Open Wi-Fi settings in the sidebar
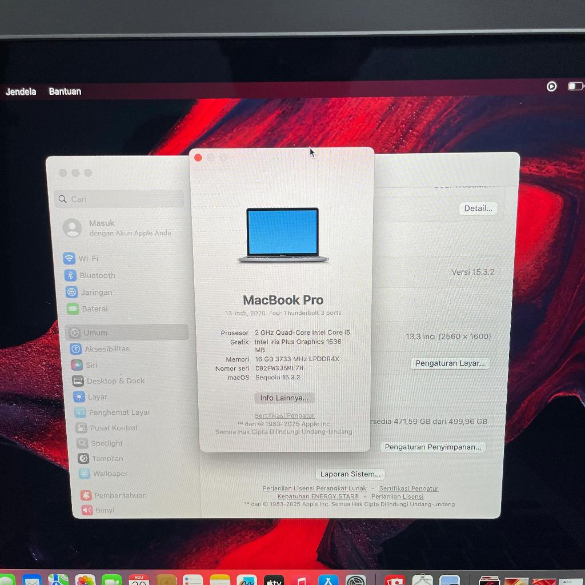The image size is (585, 585). (88, 258)
